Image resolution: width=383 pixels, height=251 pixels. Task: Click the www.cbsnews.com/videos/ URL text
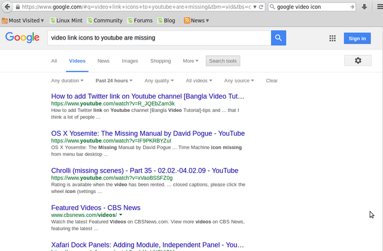pos(84,215)
